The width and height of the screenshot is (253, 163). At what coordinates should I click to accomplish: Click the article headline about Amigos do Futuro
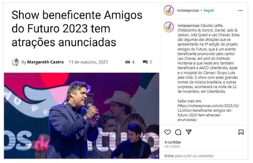[x=77, y=29]
